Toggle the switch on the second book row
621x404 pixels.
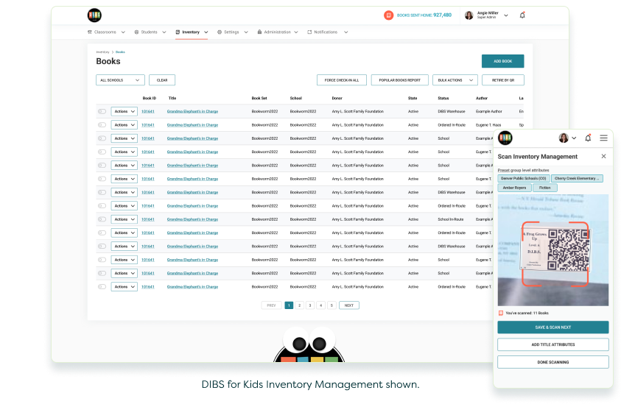pos(102,125)
